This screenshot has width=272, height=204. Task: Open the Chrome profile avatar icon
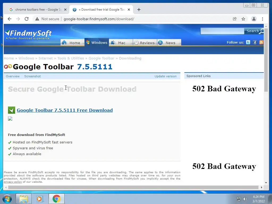point(254,19)
